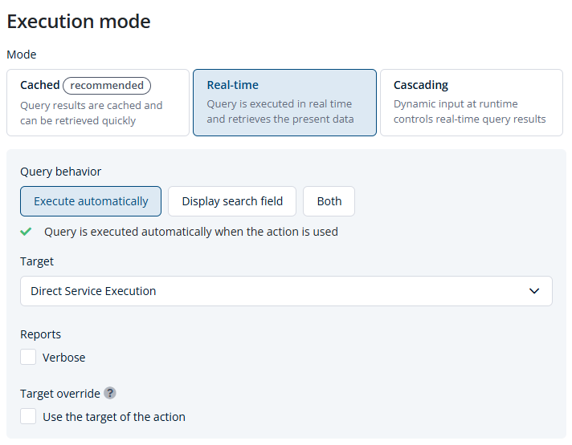Click the Cached mode description text
Viewport: 572px width, 445px height.
pos(92,113)
